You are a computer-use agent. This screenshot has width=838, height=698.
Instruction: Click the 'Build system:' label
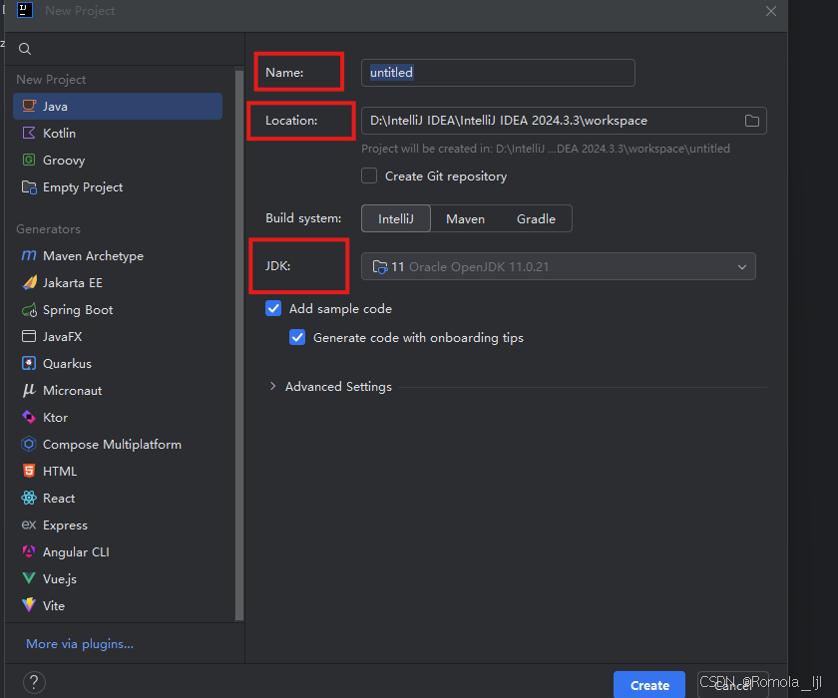tap(303, 218)
